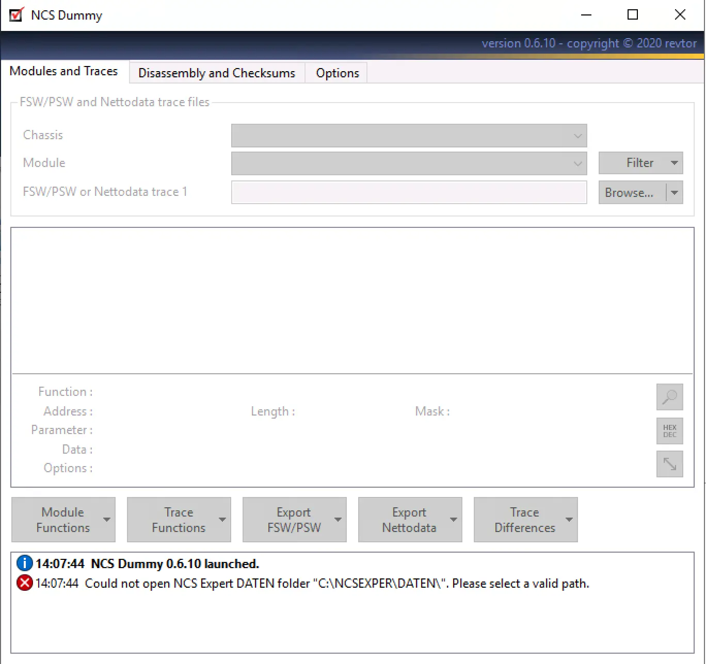Expand the Filter button arrow
This screenshot has width=706, height=664.
coord(674,163)
